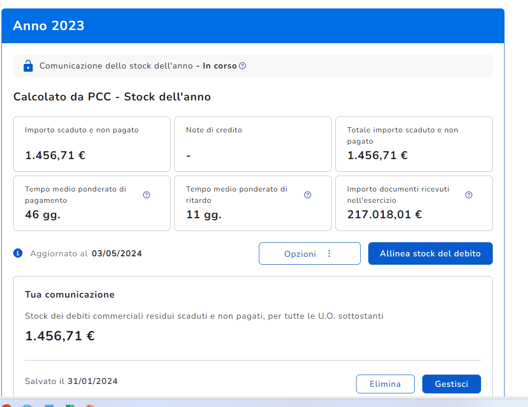Click the three-dot icon inside Opzioni

click(x=329, y=253)
